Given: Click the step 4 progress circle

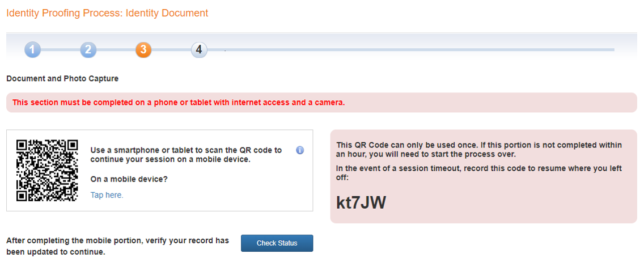Looking at the screenshot, I should (199, 50).
